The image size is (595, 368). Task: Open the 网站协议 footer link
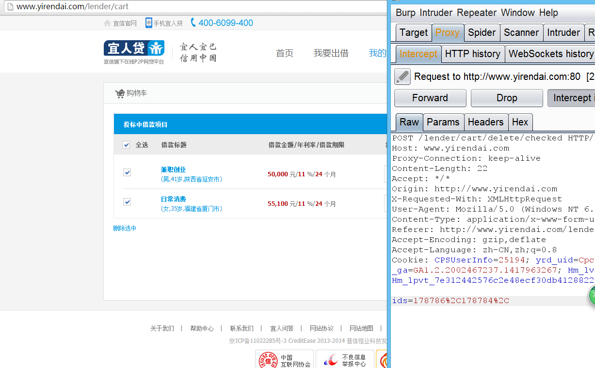[x=322, y=328]
